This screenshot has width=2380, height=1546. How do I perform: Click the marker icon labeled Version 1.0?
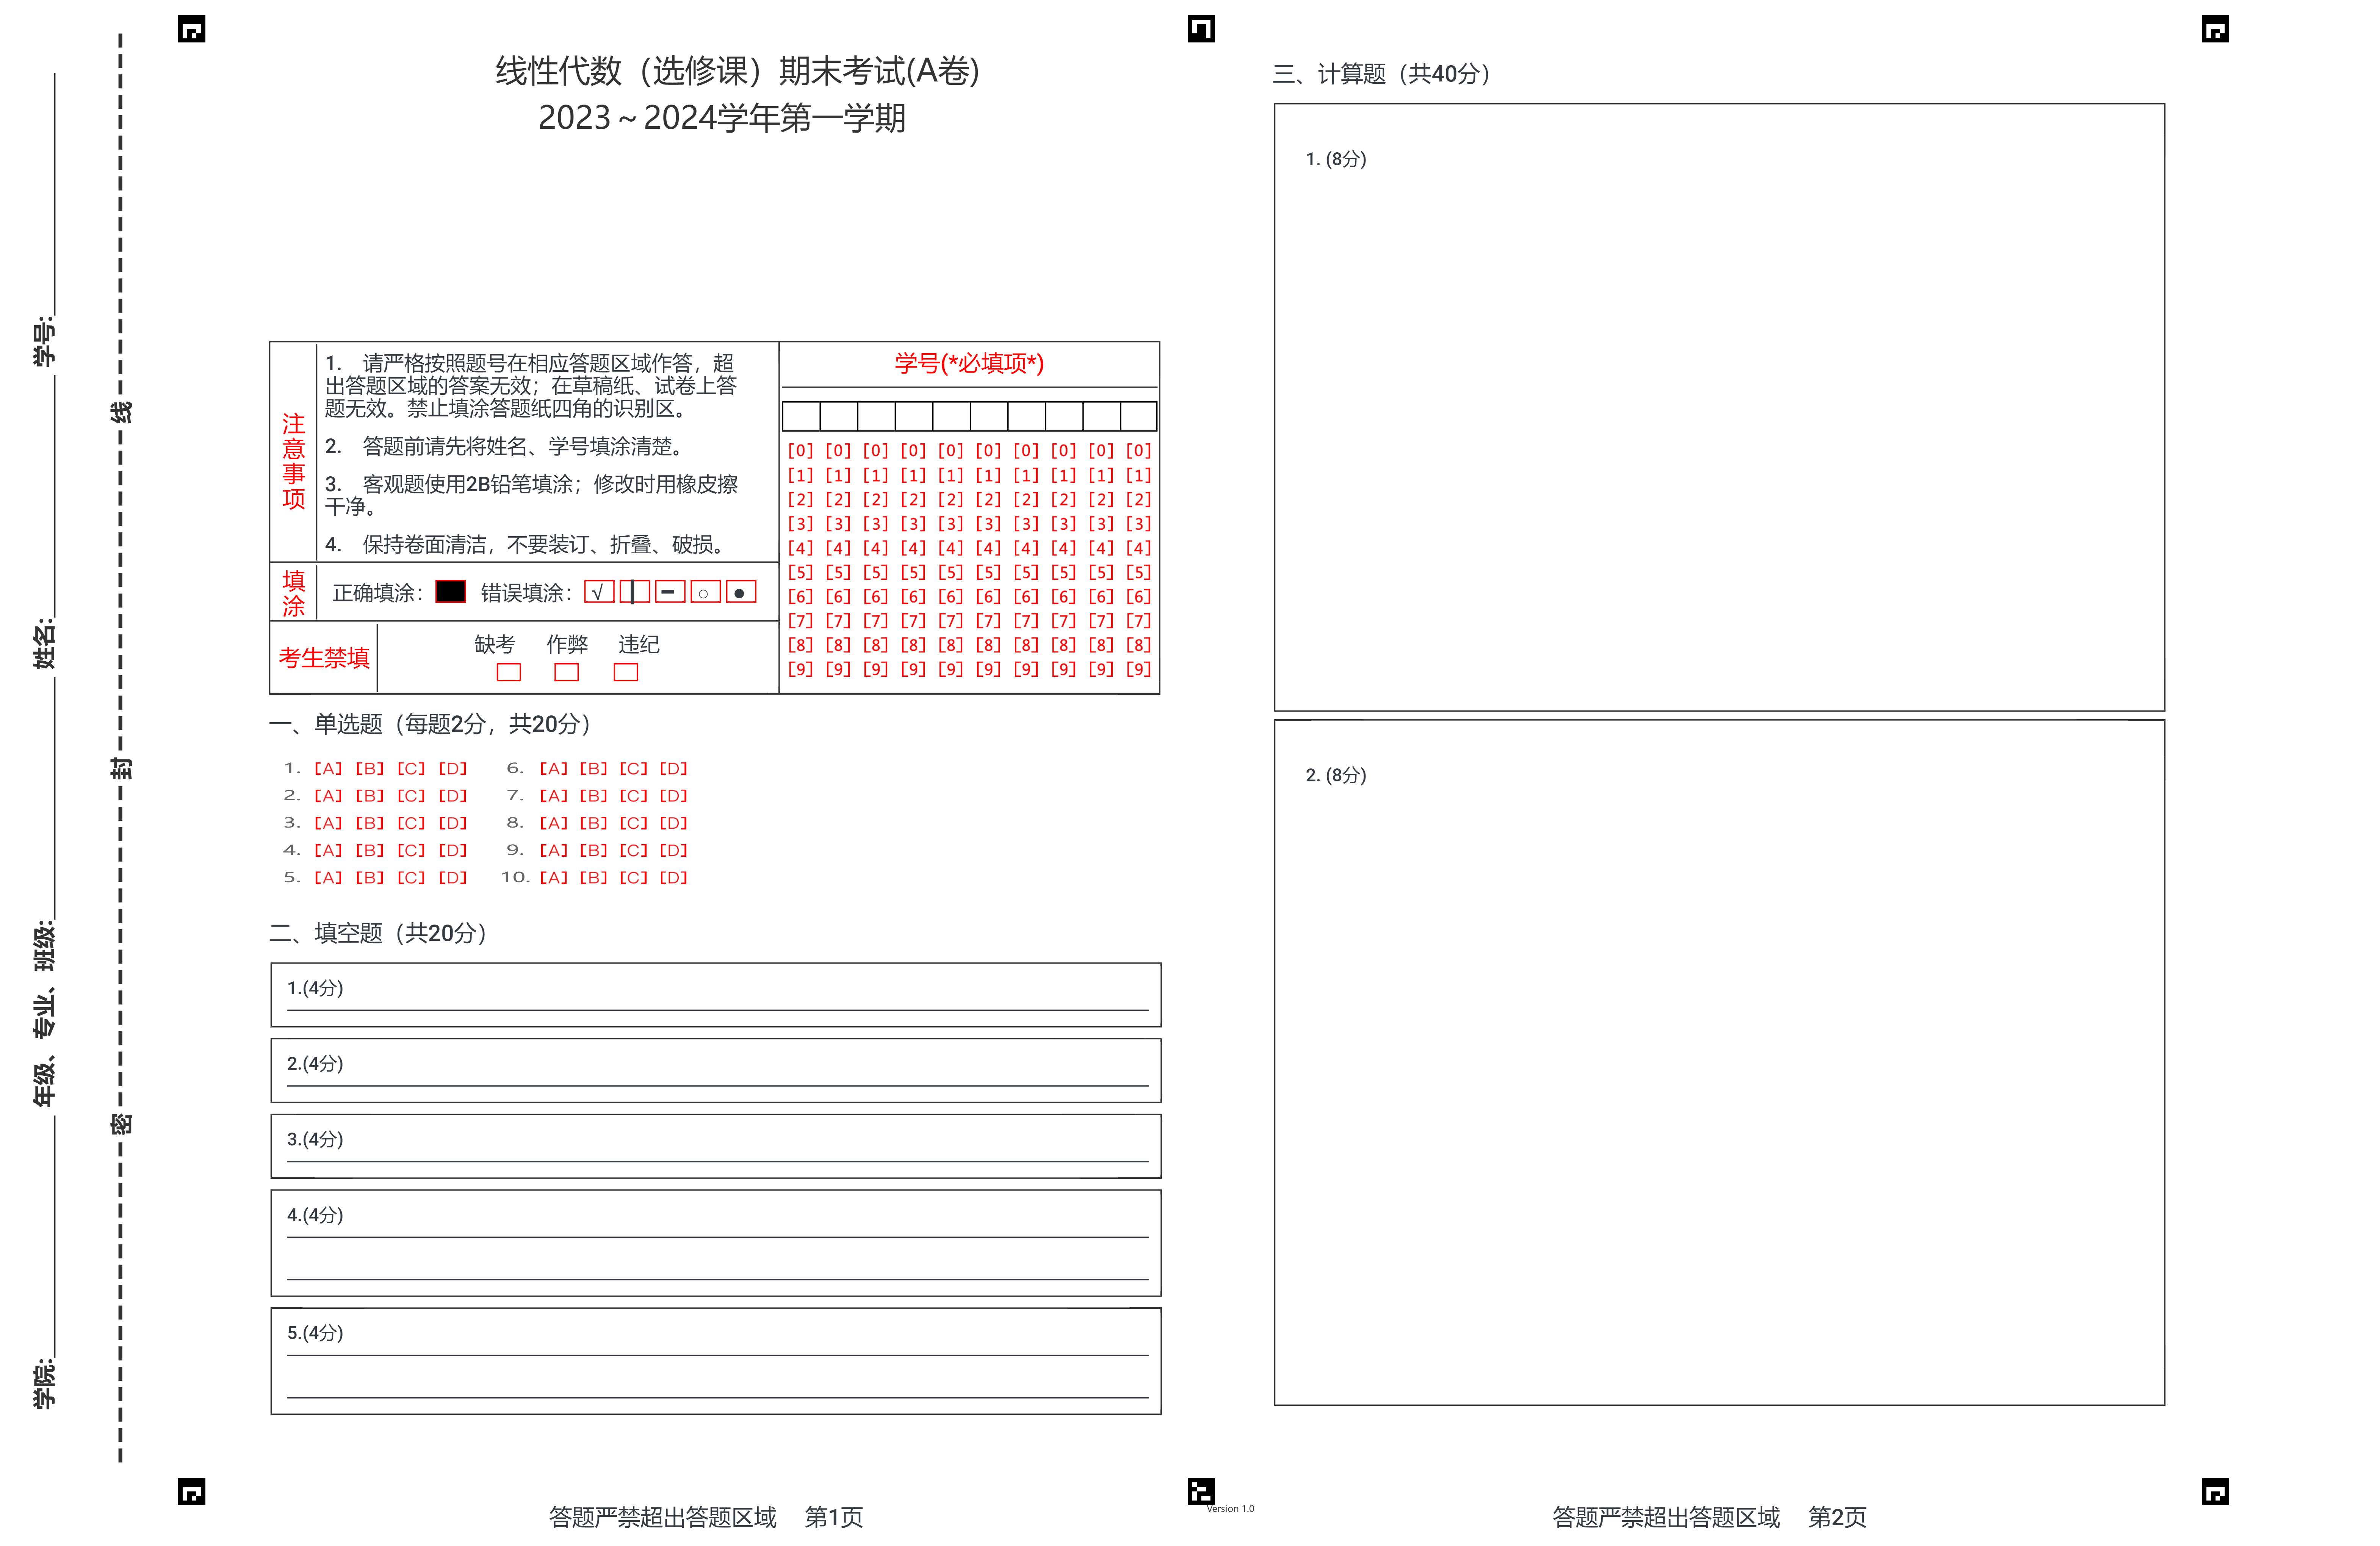(x=1201, y=1491)
